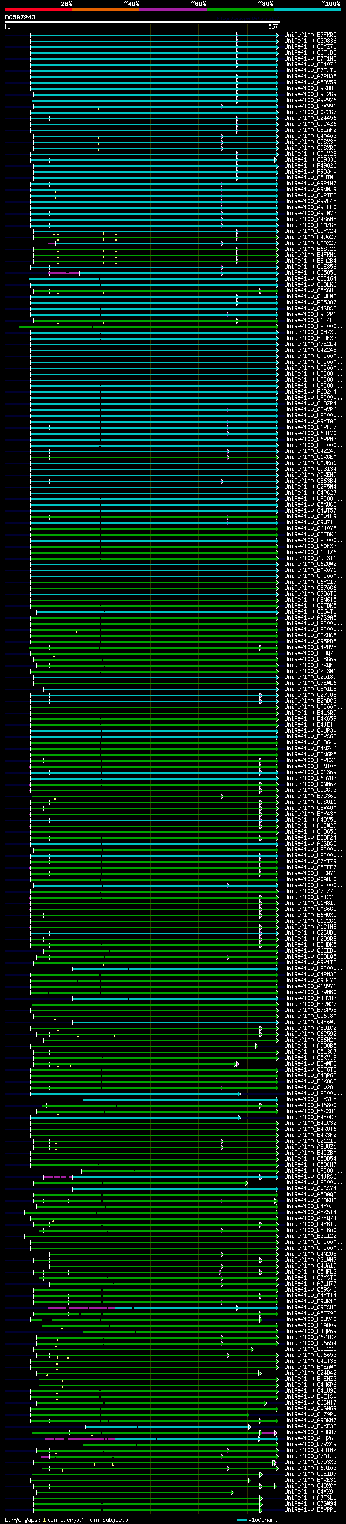Select the UniRef100_A9P926 label
The image size is (346, 1524).
(x=310, y=101)
